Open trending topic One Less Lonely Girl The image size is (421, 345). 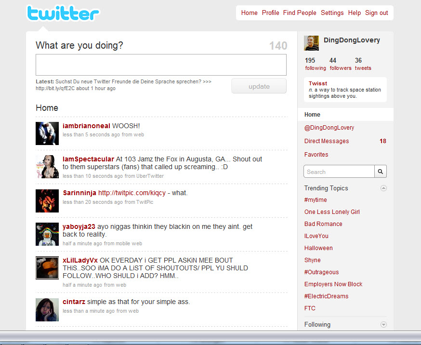[x=332, y=212]
